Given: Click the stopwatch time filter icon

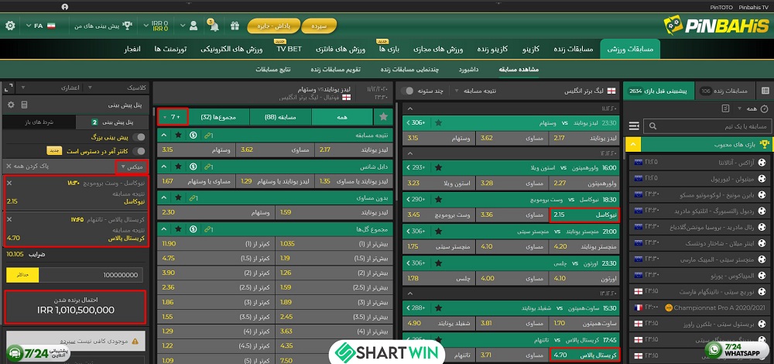Looking at the screenshot, I should point(764,108).
